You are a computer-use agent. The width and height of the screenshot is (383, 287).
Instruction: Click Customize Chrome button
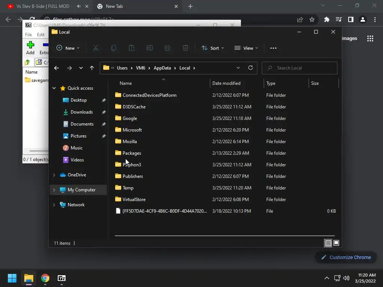346,257
